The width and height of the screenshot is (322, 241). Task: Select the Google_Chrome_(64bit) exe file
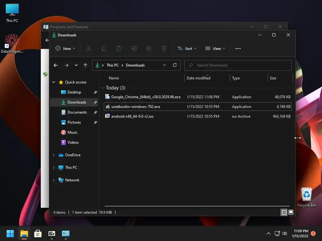coord(197,97)
